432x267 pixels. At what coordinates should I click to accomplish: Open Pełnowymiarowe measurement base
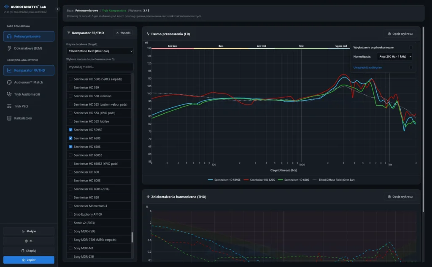(x=29, y=36)
